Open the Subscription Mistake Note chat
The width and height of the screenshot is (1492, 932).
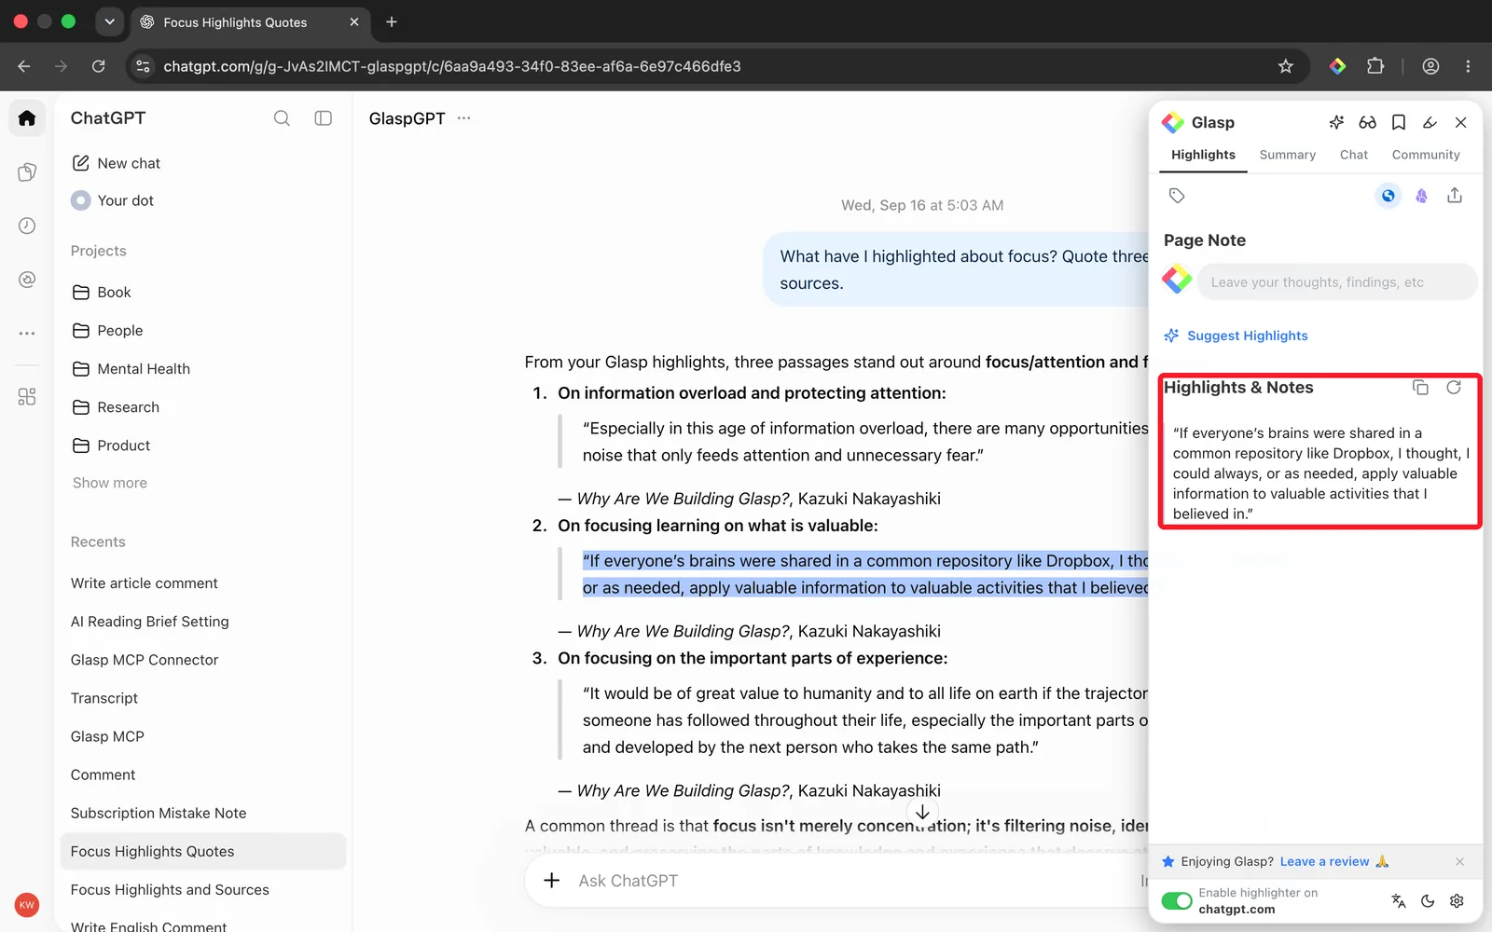pos(159,813)
